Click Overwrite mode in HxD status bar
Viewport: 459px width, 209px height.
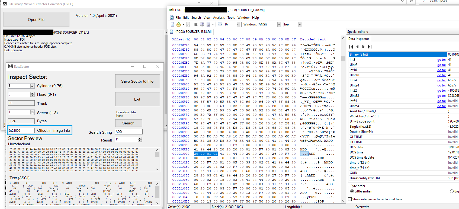tap(362, 207)
